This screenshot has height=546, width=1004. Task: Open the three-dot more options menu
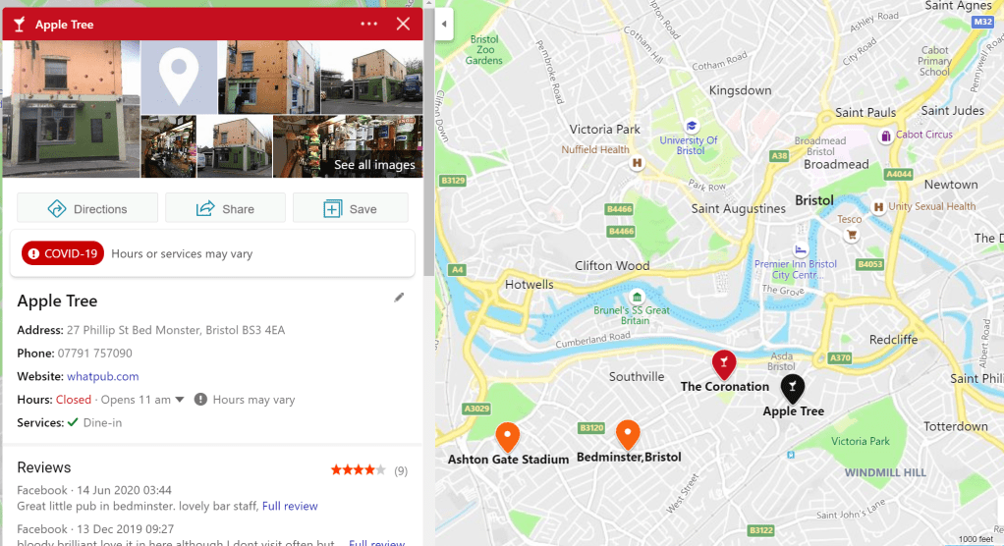(368, 25)
